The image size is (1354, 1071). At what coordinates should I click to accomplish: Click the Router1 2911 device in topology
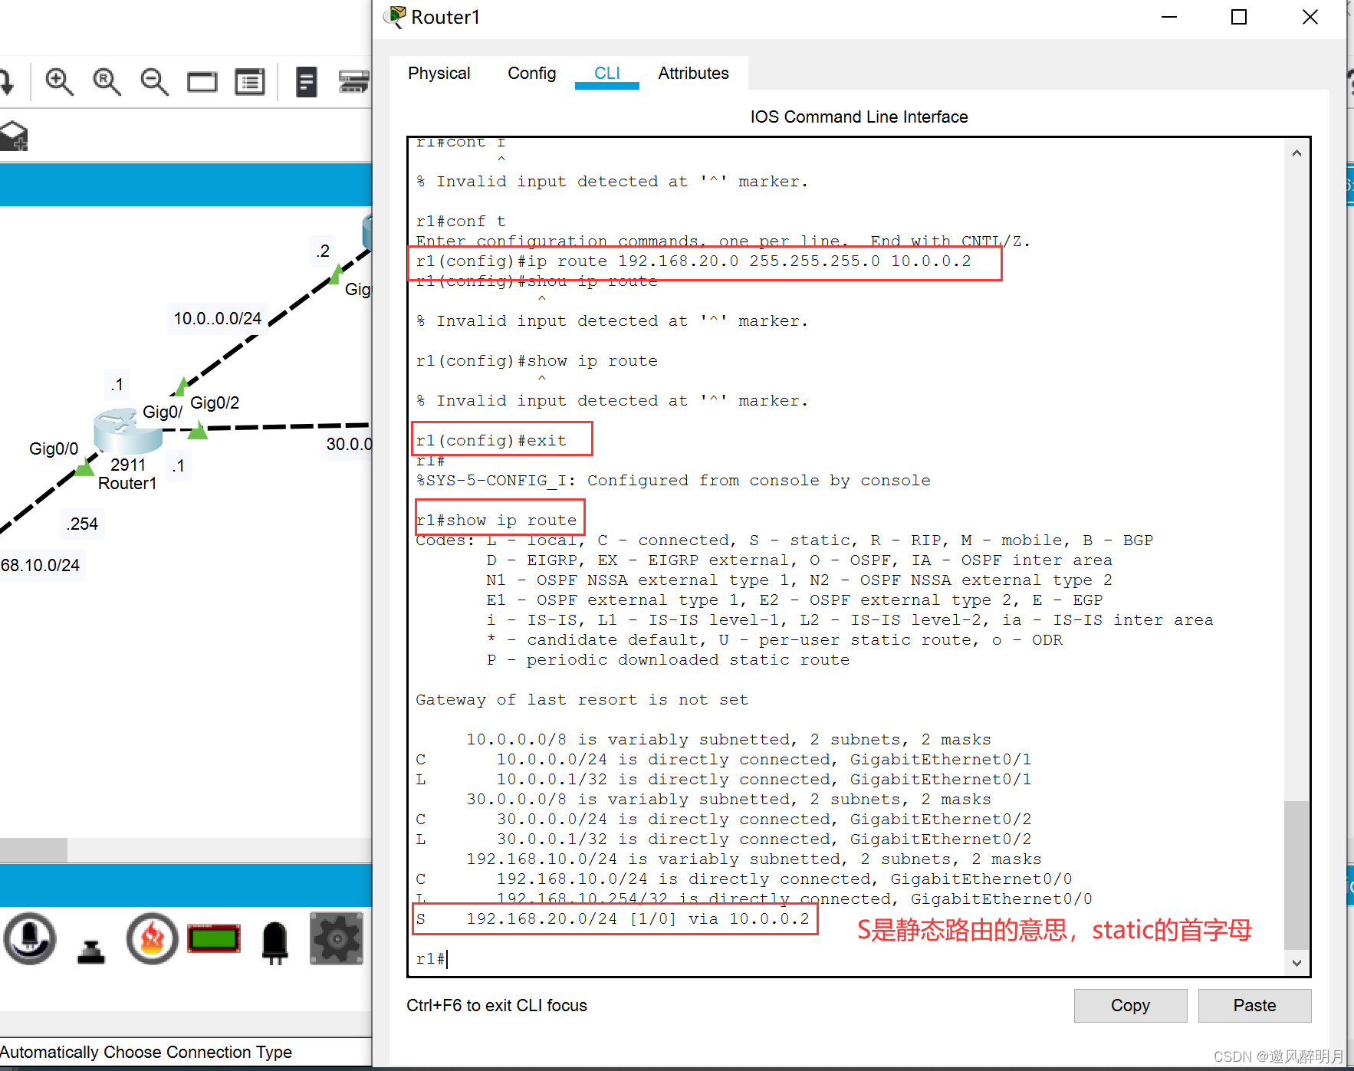click(x=127, y=431)
